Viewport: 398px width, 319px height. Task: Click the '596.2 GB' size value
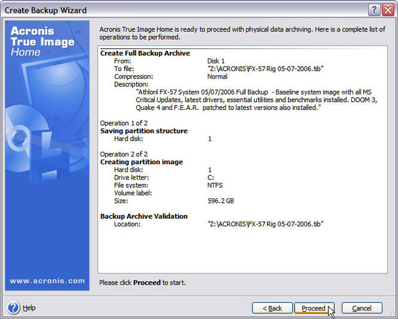(221, 201)
